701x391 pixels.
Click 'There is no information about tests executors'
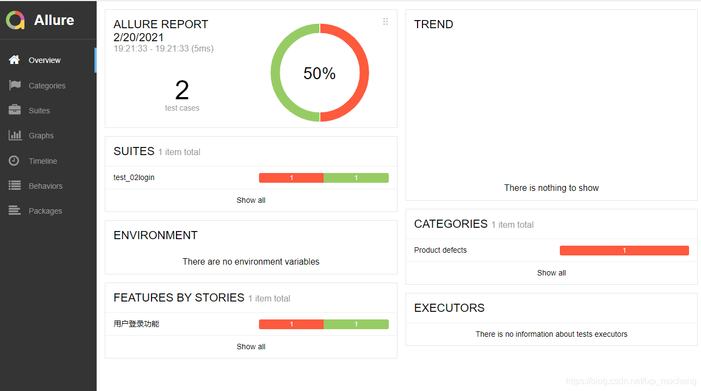point(552,334)
